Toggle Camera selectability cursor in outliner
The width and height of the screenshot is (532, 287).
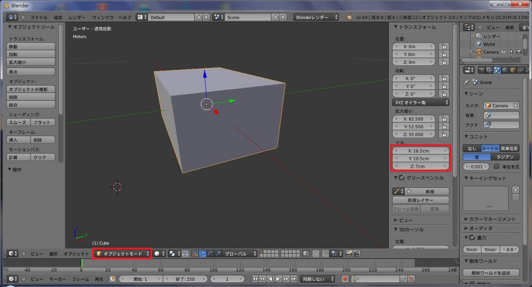(511, 52)
